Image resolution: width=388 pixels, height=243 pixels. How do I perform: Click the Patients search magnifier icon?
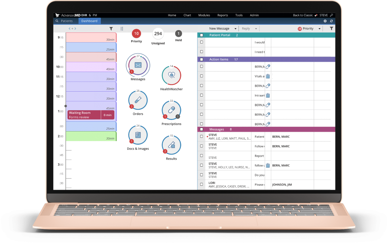click(57, 21)
